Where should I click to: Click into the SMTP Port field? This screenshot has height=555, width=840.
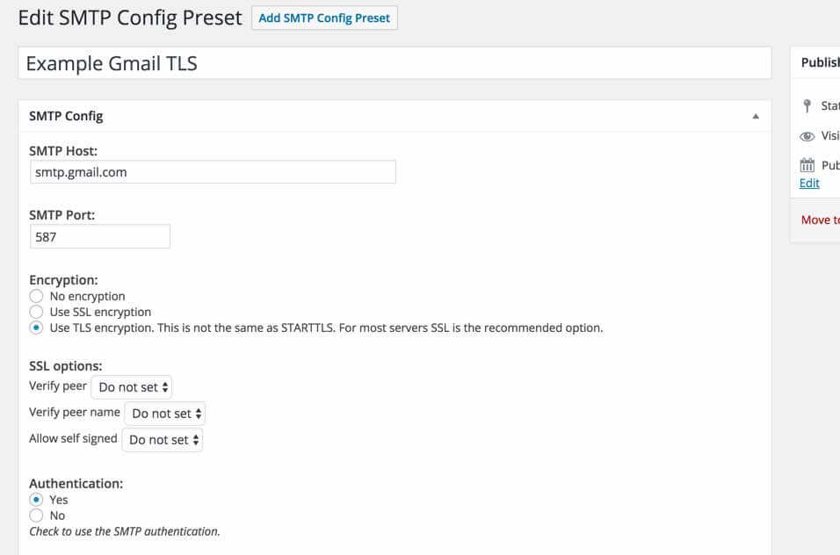click(99, 236)
